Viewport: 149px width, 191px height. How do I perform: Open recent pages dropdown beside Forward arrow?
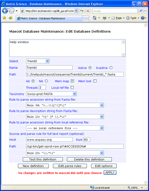[x=17, y=11]
